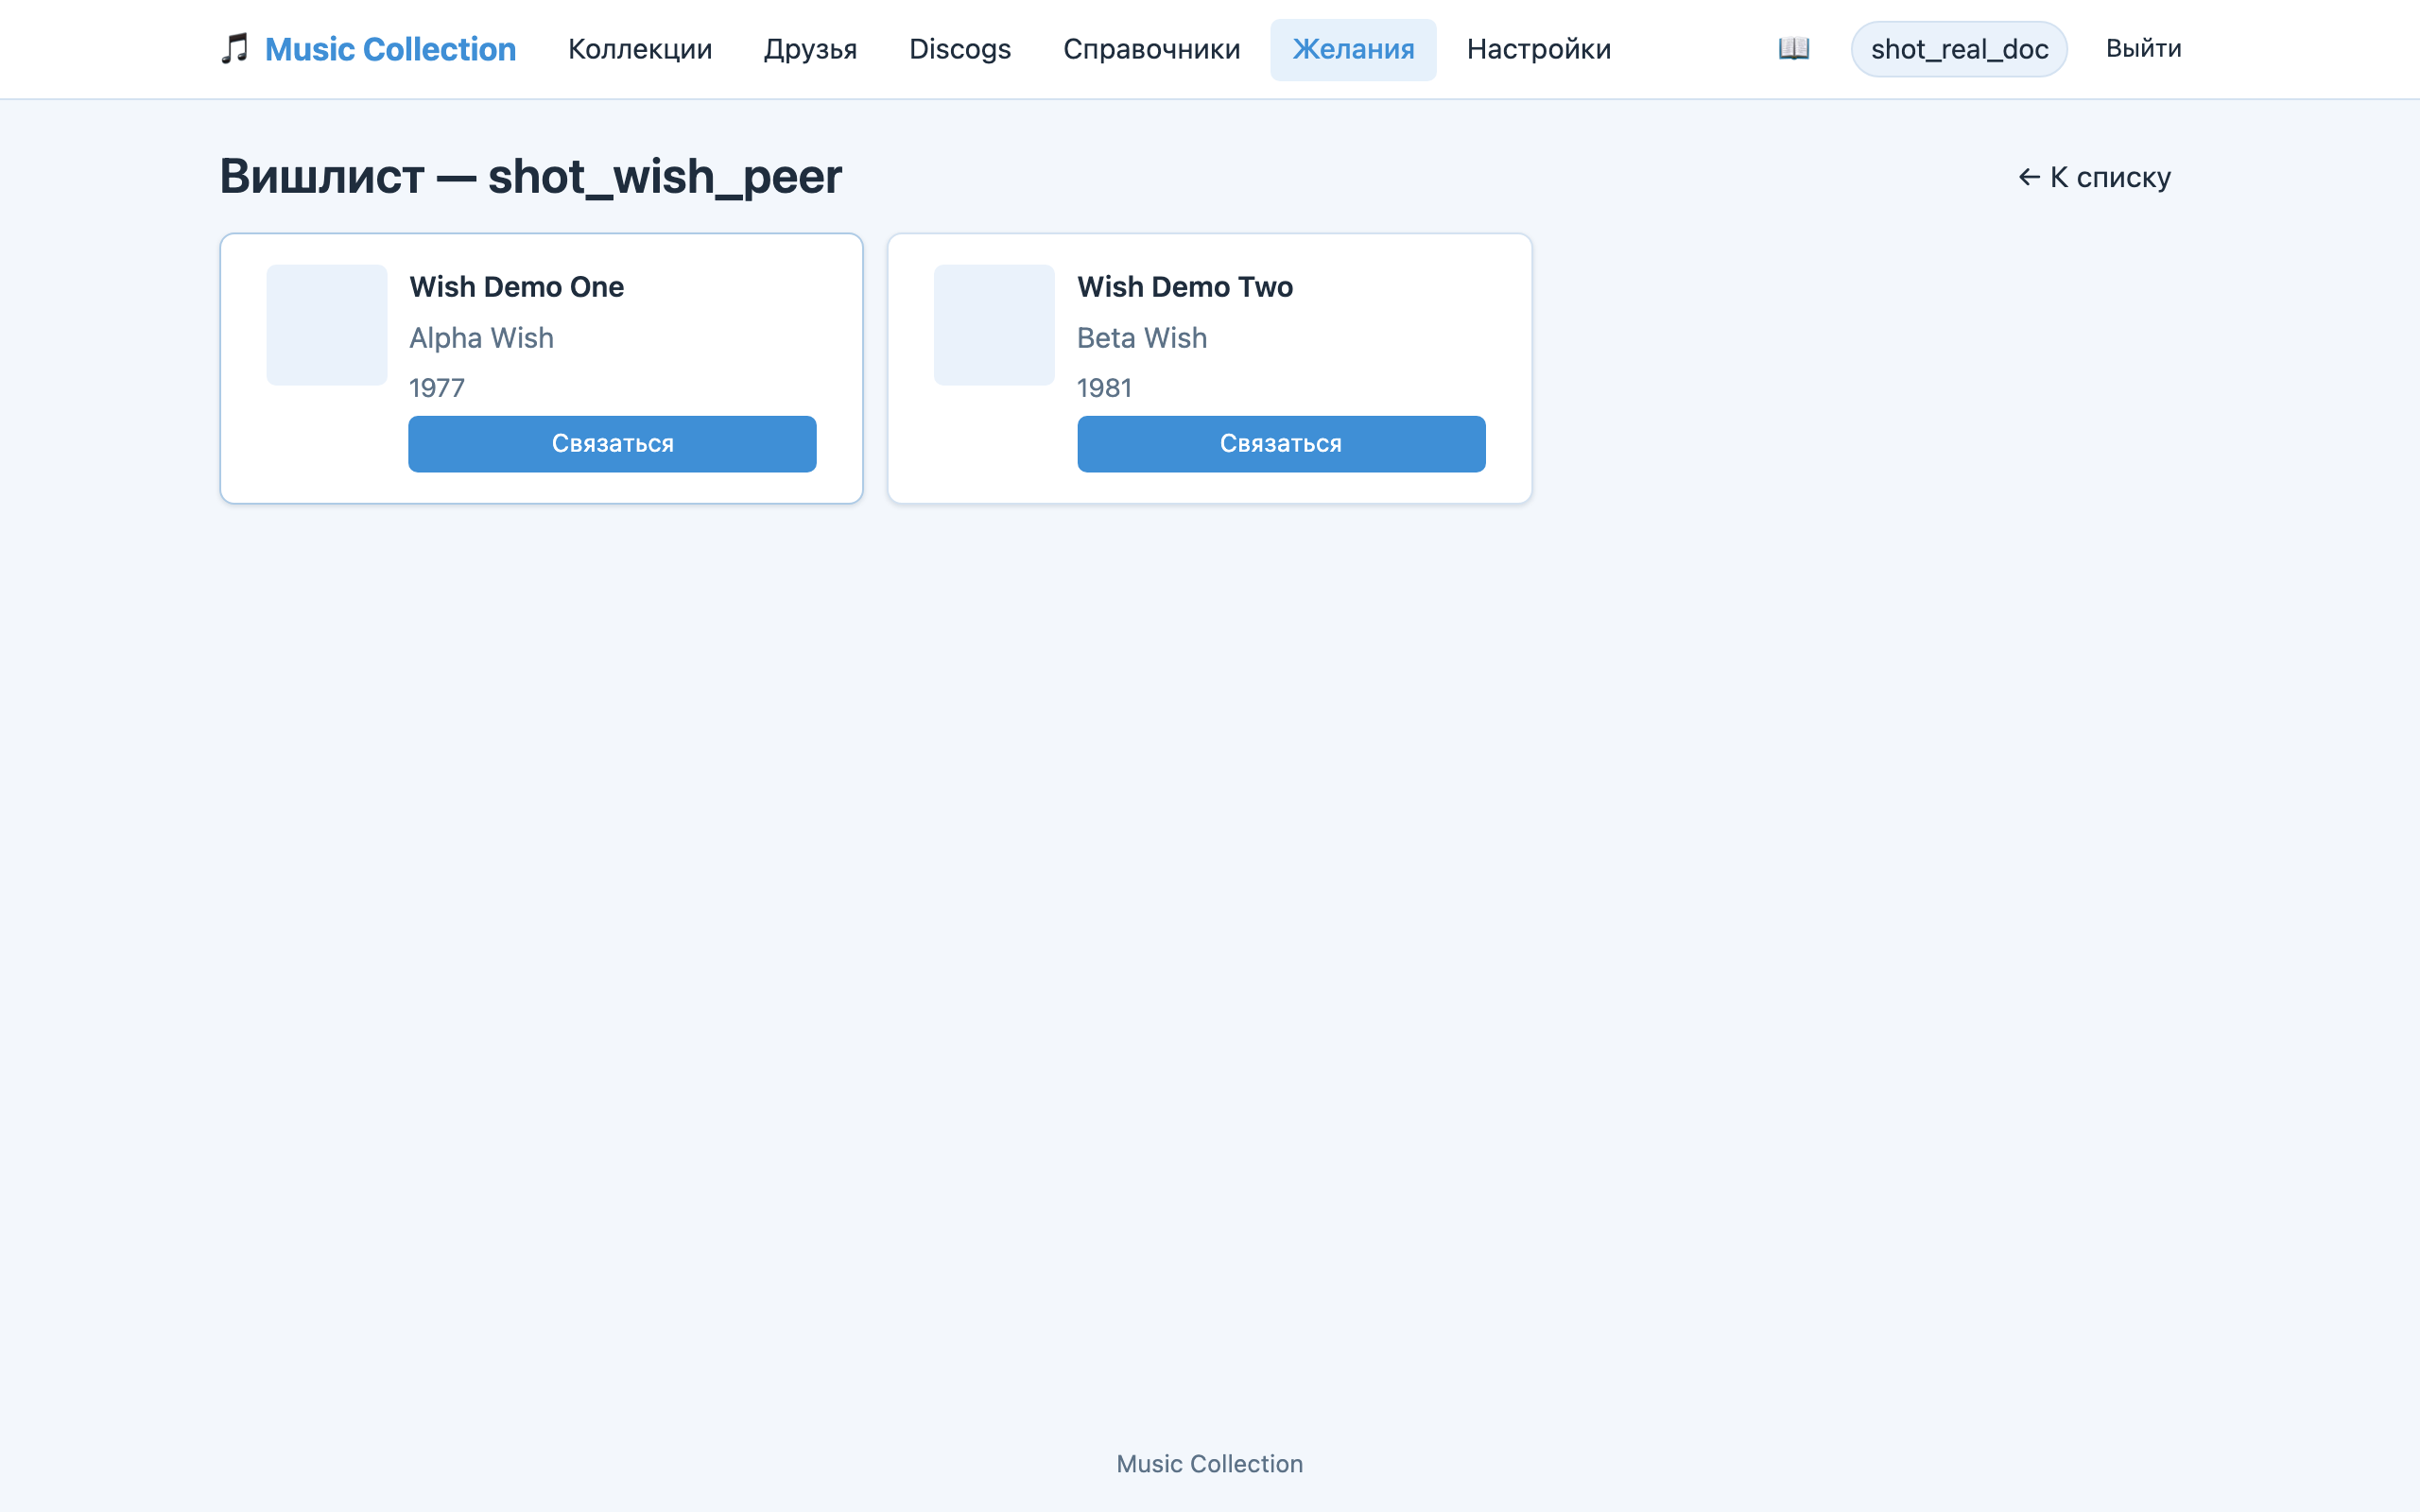Click the Вишлист — shot_wish_peer heading
Viewport: 2420px width, 1512px height.
point(530,177)
